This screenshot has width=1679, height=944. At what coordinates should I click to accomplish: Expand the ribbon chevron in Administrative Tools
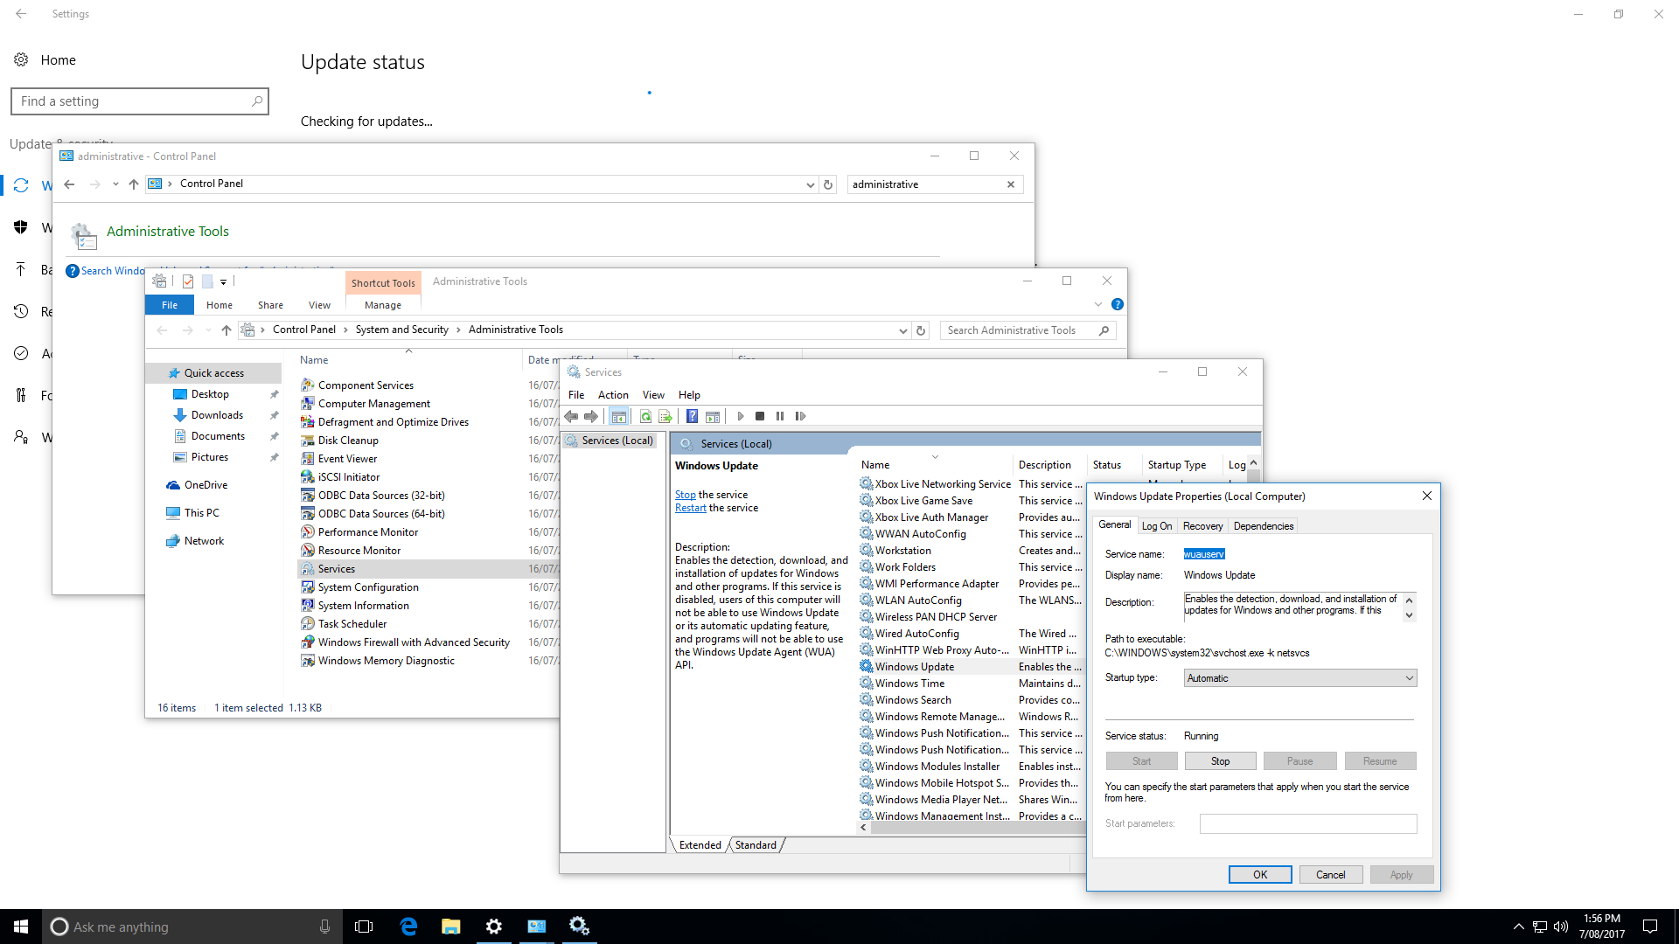point(1098,304)
